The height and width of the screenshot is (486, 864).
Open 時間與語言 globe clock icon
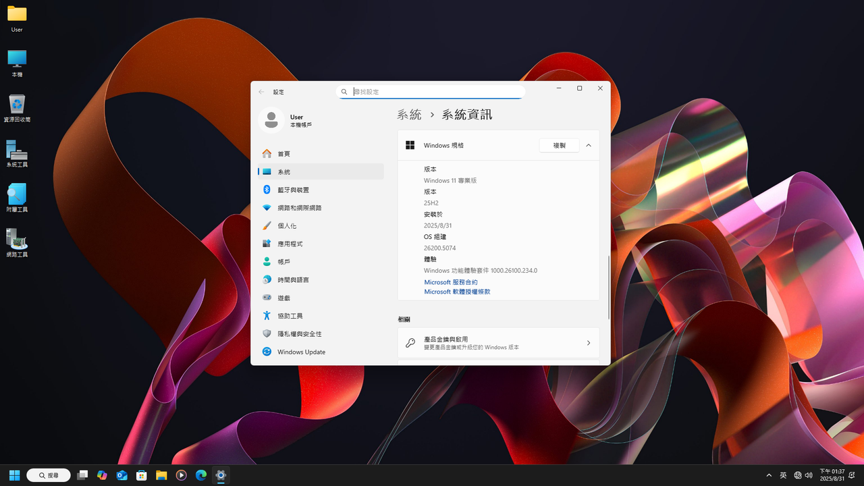pos(267,279)
